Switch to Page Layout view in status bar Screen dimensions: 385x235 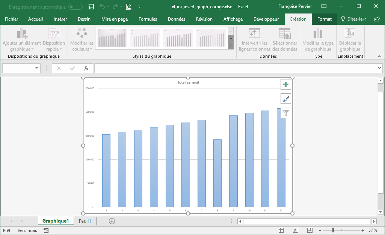point(295,231)
